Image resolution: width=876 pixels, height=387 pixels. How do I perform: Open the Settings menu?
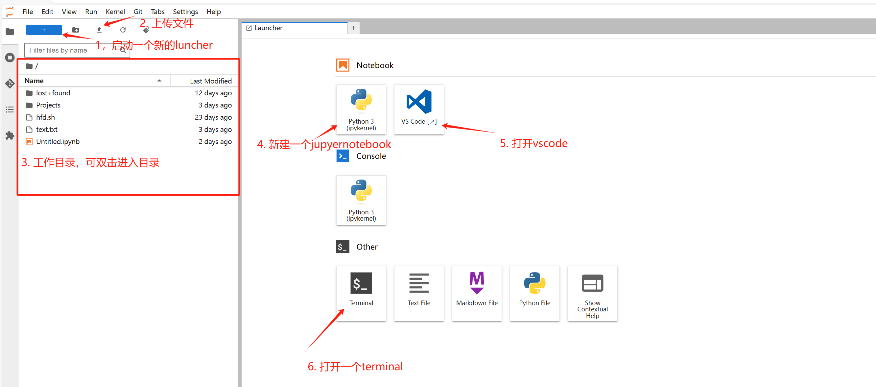[185, 12]
